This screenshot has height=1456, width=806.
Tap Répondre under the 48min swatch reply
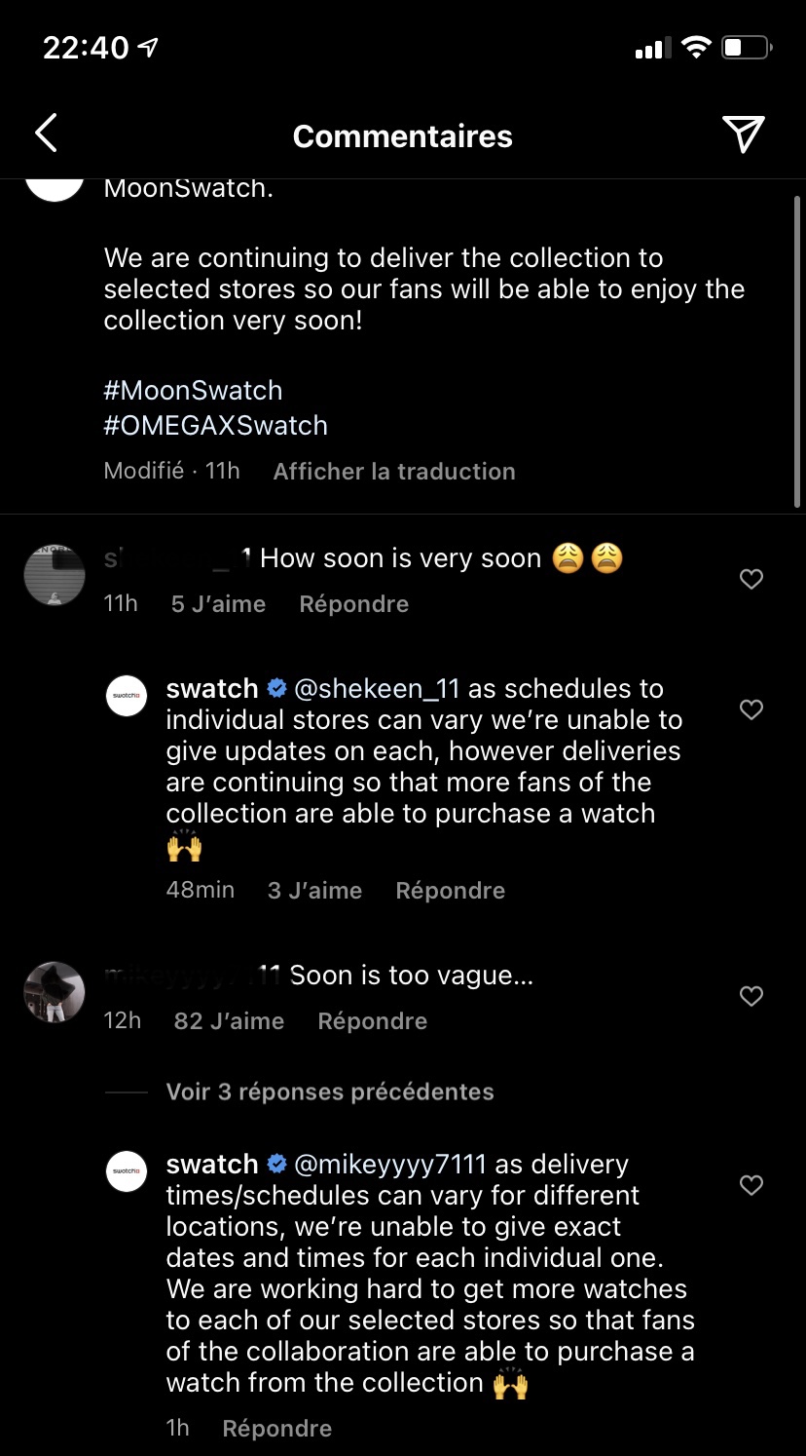coord(450,891)
